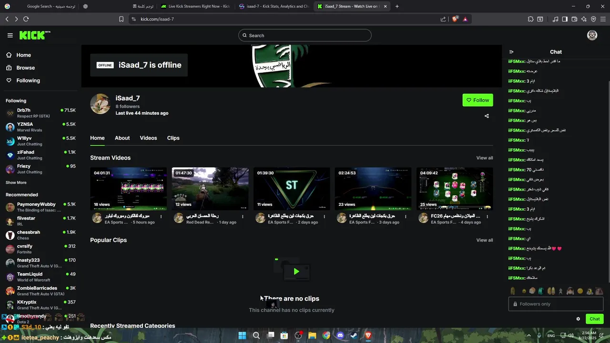
Task: Open the user profile avatar menu
Action: click(592, 35)
